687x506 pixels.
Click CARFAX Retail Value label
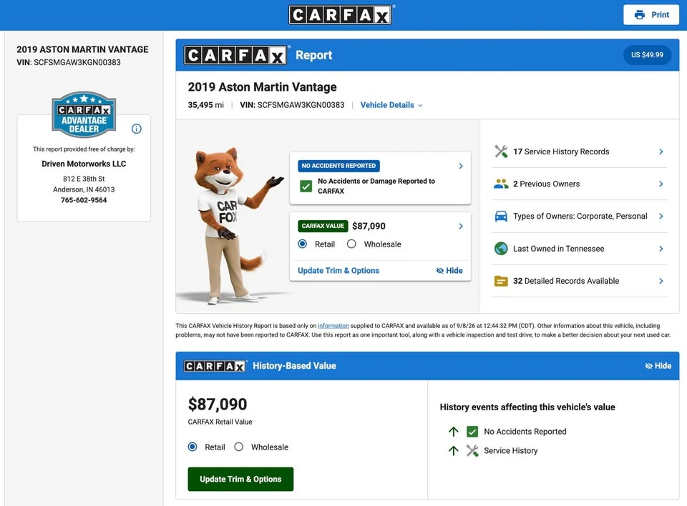coord(220,422)
